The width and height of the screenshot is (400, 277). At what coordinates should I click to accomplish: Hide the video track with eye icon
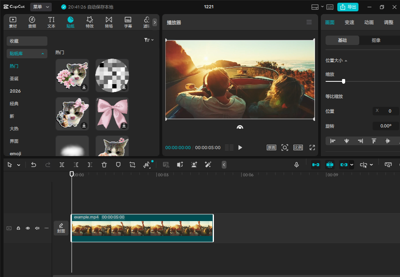(x=28, y=228)
